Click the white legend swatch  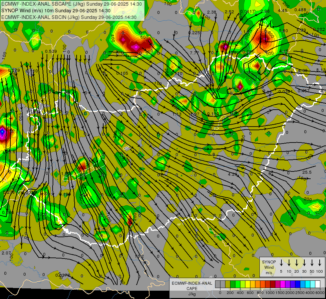point(317,284)
